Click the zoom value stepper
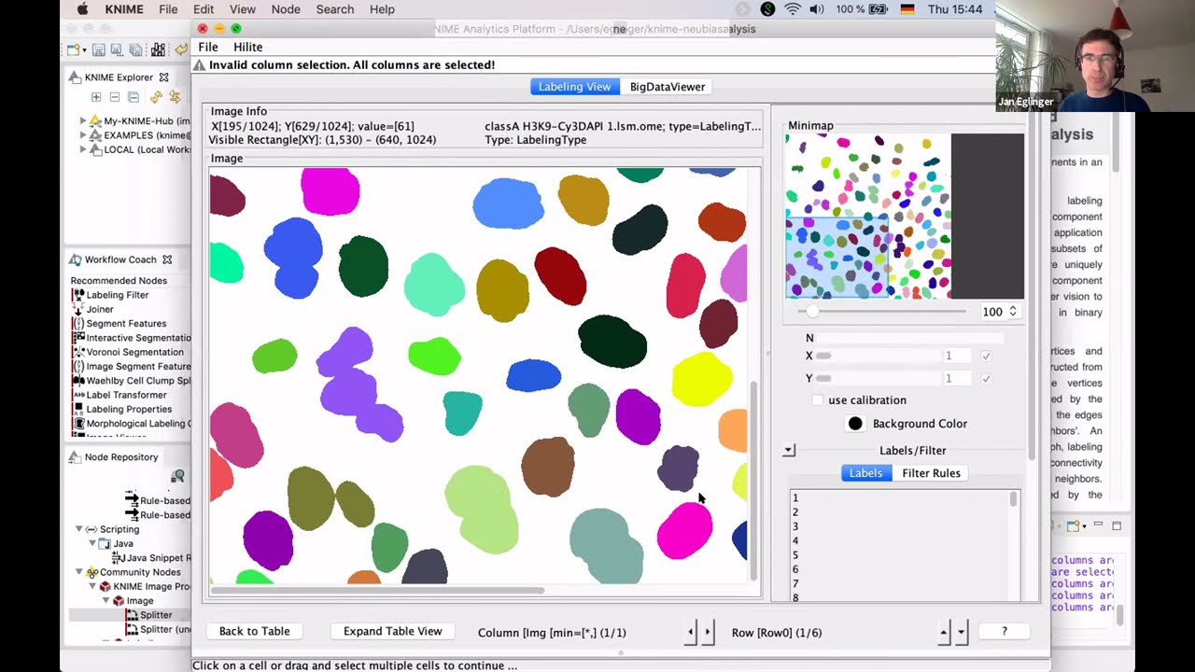Screen dimensions: 1195x672 point(1013,312)
